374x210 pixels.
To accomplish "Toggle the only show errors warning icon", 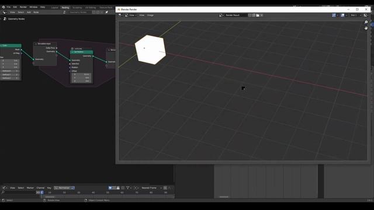I will [x=118, y=188].
